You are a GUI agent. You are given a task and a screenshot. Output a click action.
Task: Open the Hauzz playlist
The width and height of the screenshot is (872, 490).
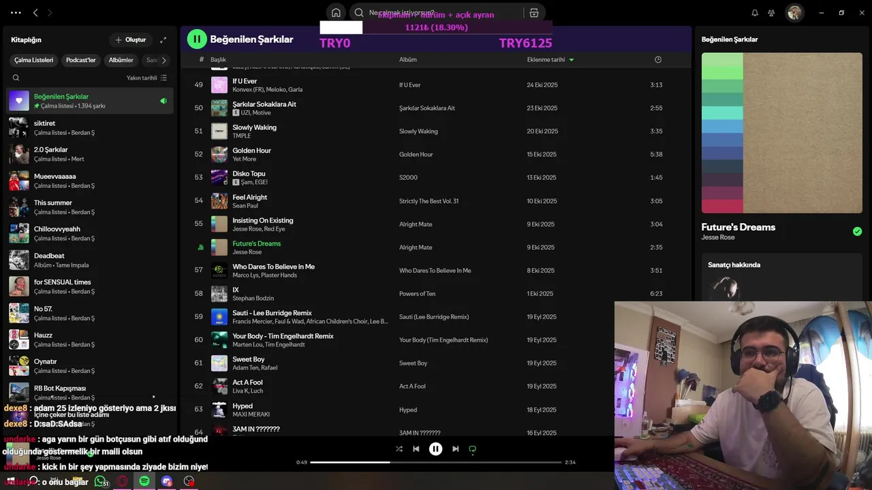click(x=89, y=339)
